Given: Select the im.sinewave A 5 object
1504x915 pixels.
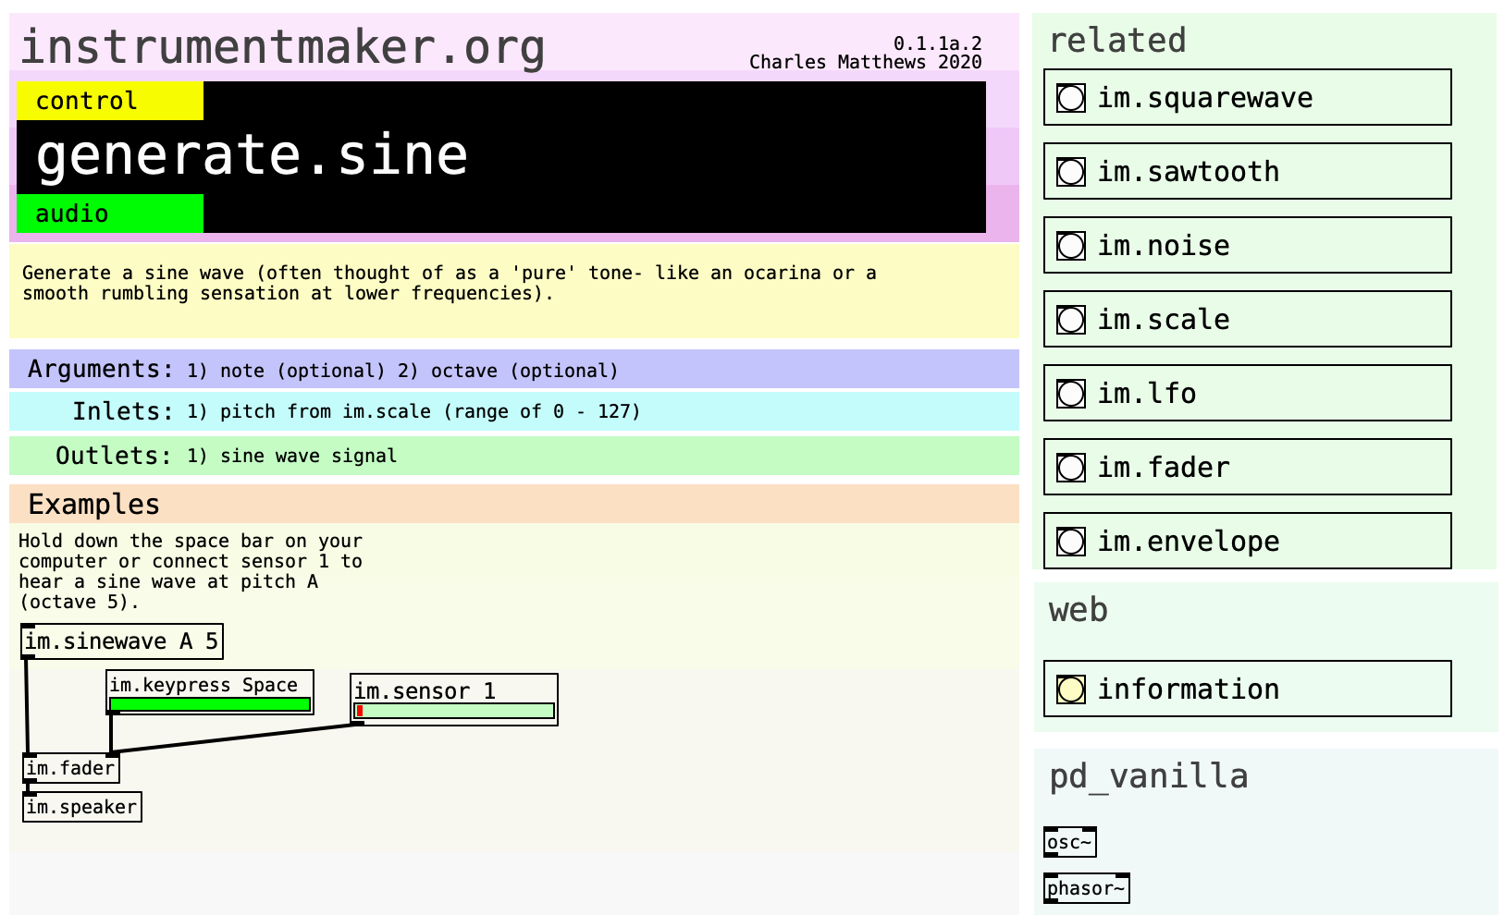Looking at the screenshot, I should 122,641.
